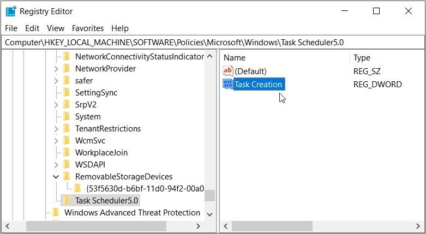Sort values by Name column header
The image size is (426, 234).
click(284, 57)
